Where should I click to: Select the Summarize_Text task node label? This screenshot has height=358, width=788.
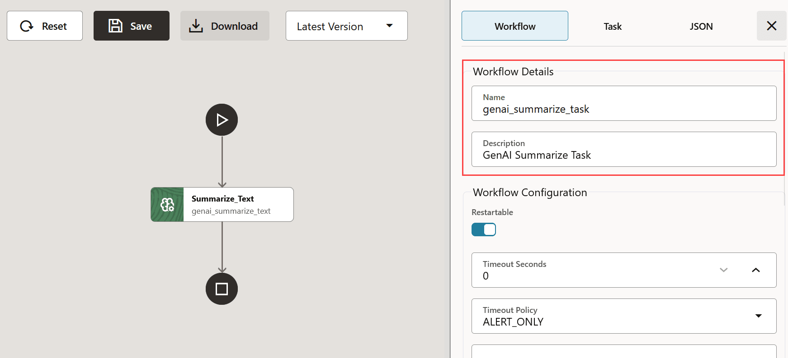pos(222,199)
